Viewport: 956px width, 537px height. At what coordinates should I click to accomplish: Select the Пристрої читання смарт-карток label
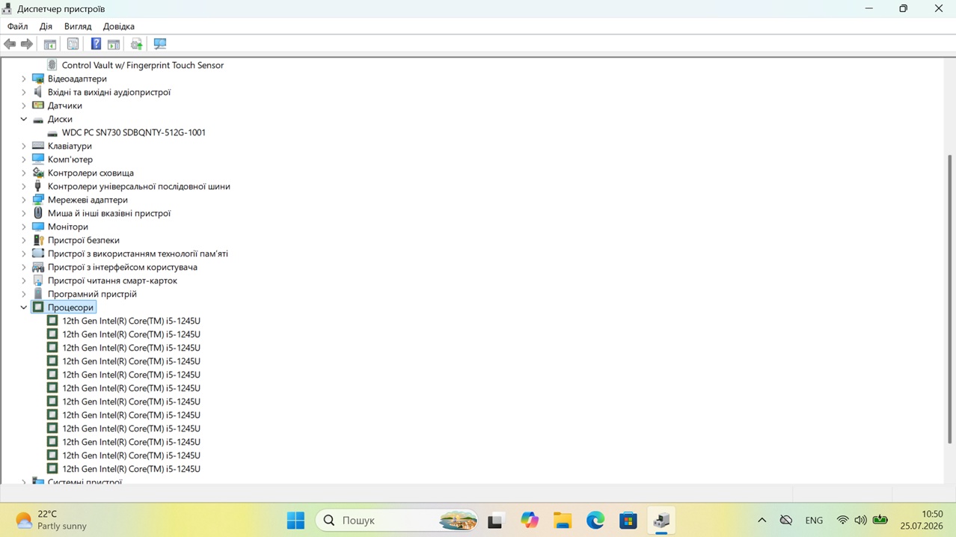[x=112, y=280]
